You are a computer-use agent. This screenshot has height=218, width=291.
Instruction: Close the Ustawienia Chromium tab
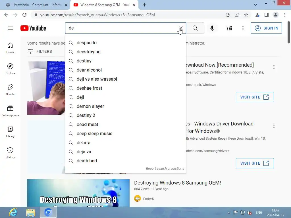click(x=66, y=5)
